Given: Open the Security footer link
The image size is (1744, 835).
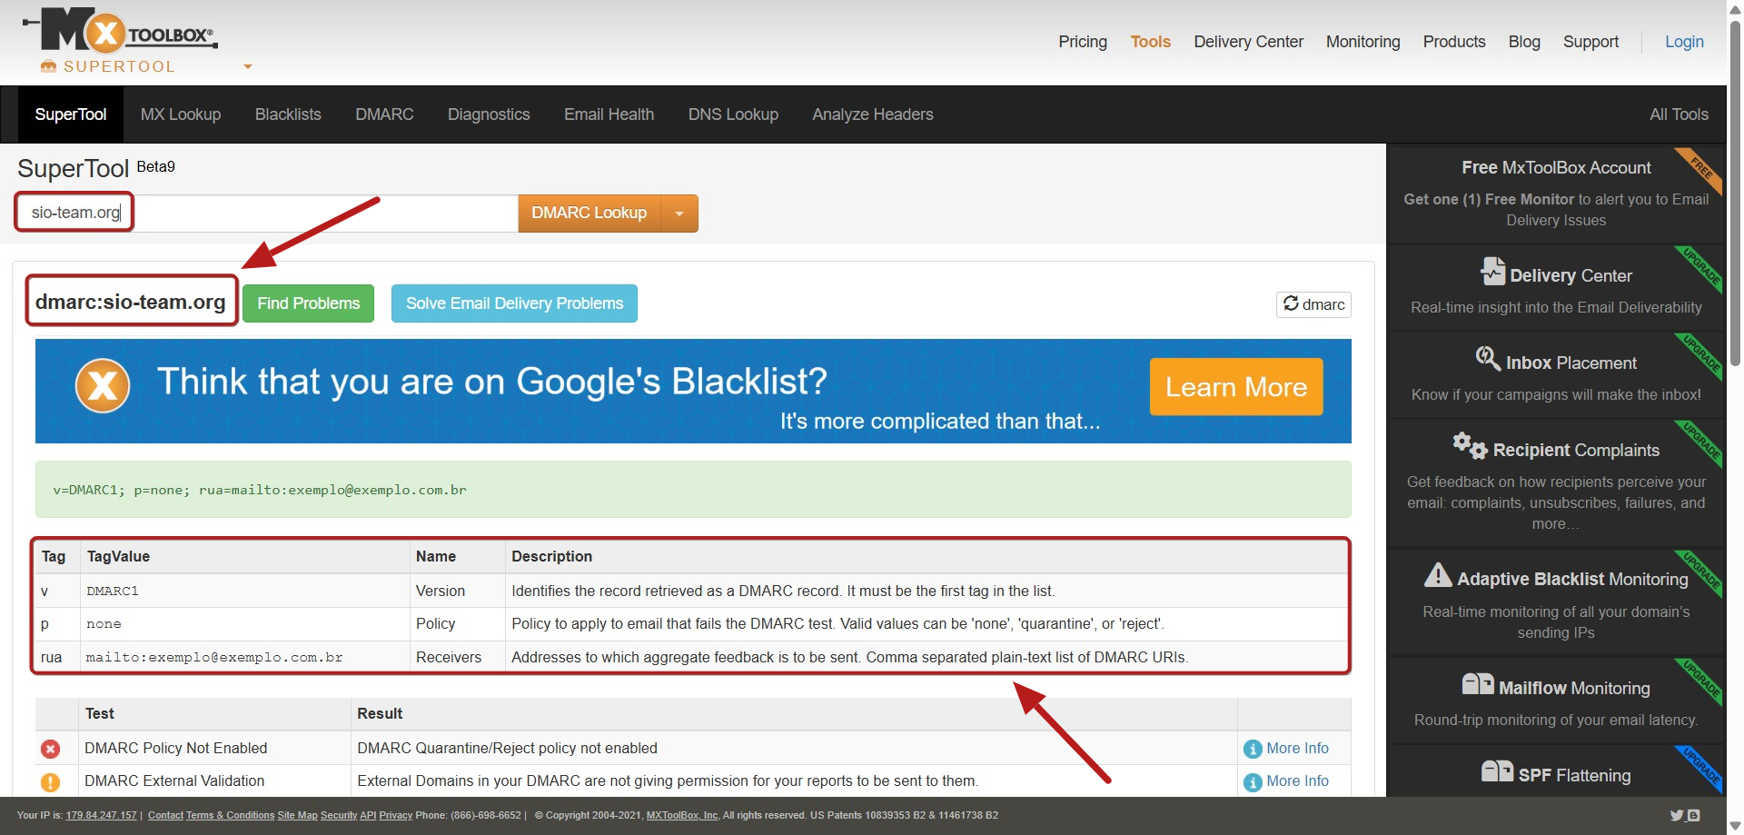Looking at the screenshot, I should [x=339, y=815].
